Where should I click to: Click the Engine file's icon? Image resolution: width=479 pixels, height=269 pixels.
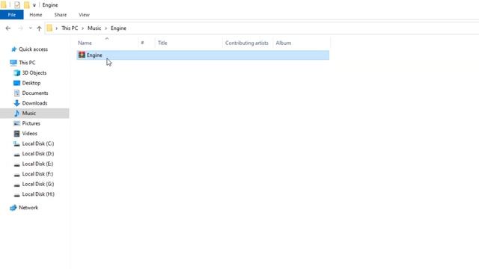[82, 55]
